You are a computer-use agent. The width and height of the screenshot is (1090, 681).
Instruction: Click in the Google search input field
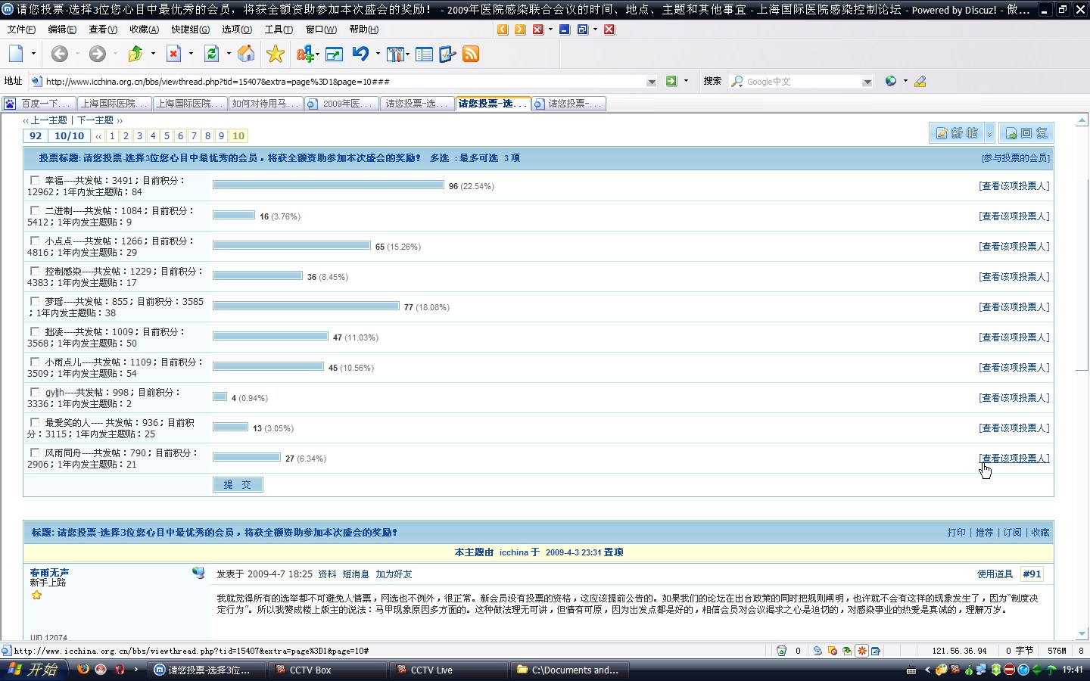(802, 82)
